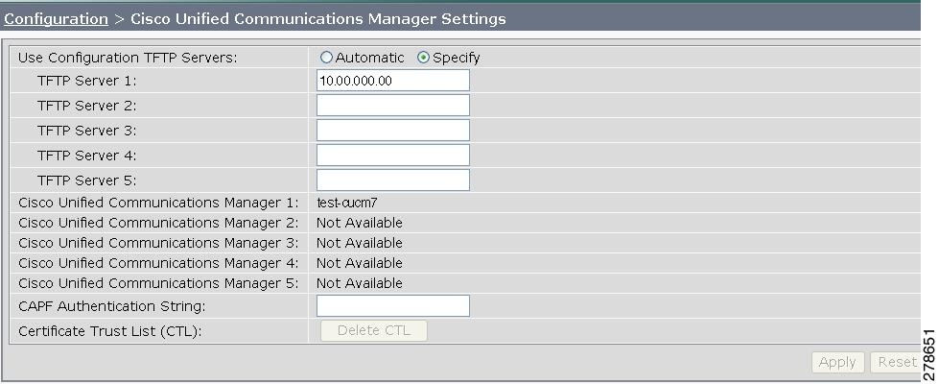The height and width of the screenshot is (384, 939).
Task: Click the Reset button
Action: 895,363
